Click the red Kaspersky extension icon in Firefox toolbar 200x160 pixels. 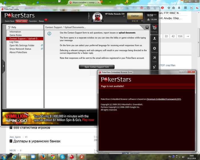click(x=197, y=8)
